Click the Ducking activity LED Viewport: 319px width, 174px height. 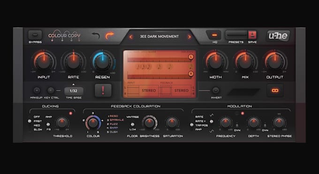tap(70, 113)
